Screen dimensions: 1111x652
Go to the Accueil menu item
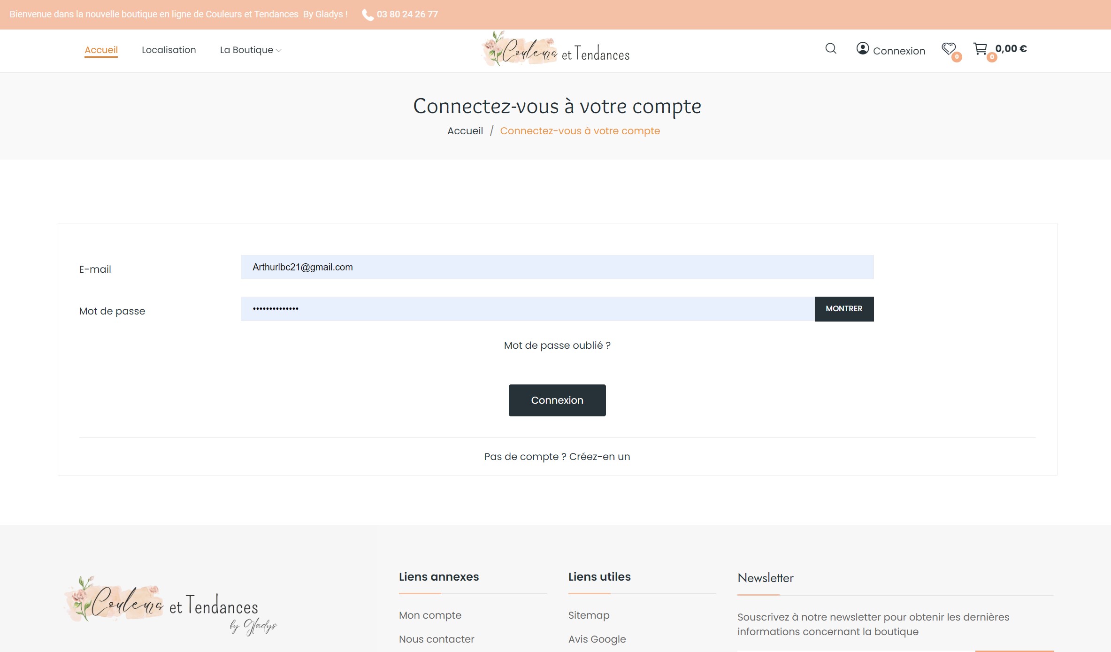pos(101,50)
